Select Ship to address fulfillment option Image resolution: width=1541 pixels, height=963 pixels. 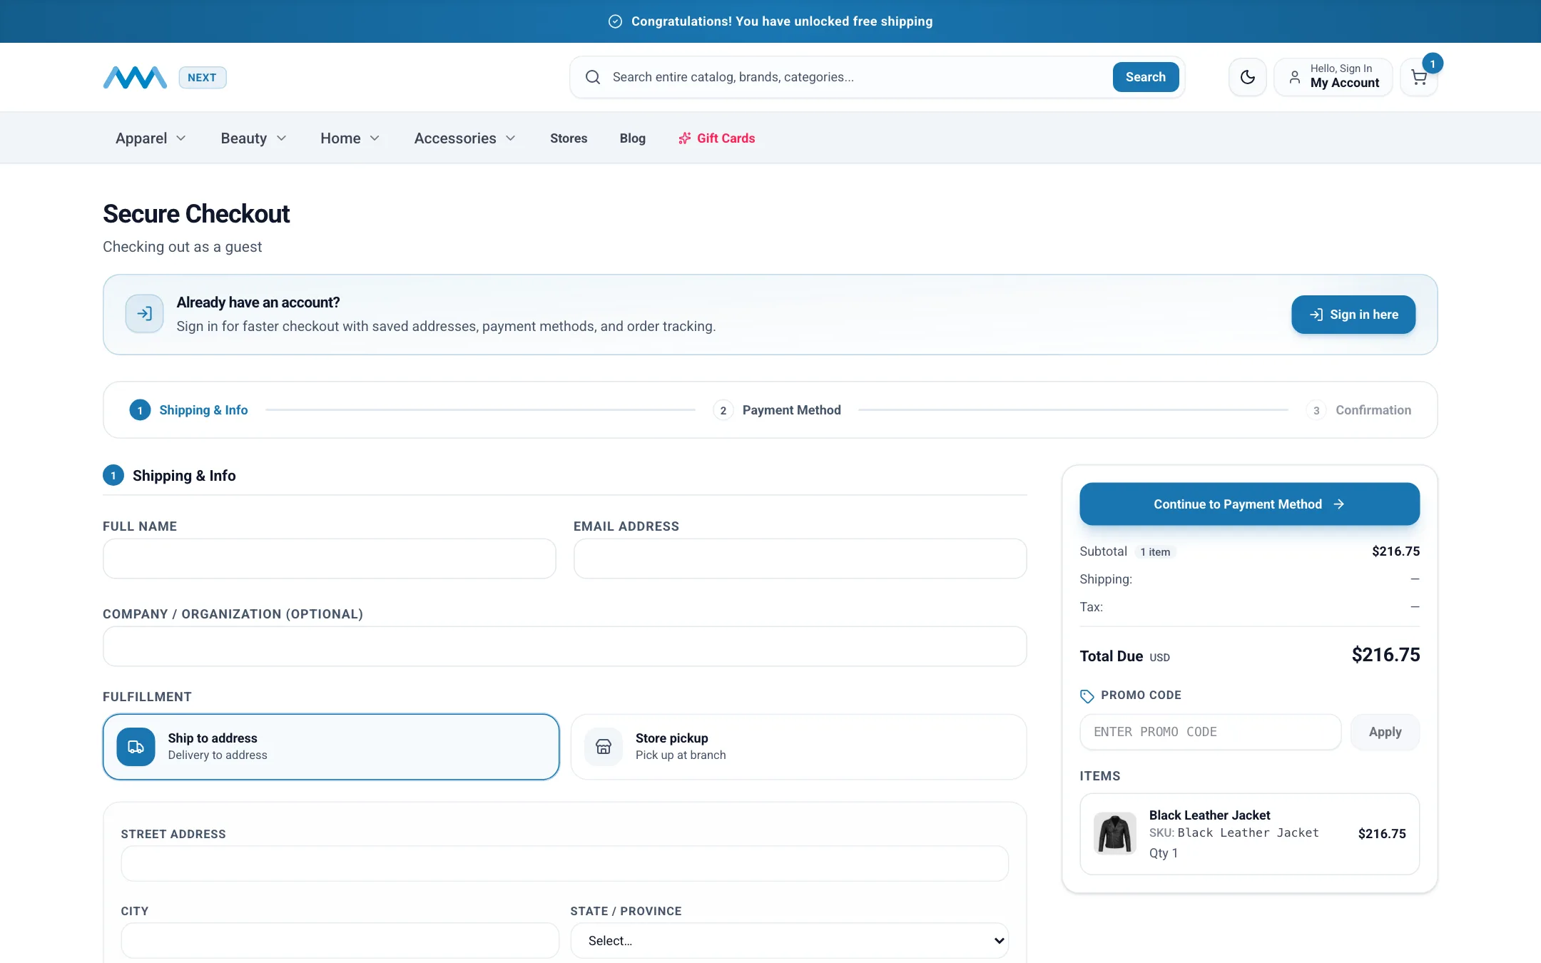331,747
